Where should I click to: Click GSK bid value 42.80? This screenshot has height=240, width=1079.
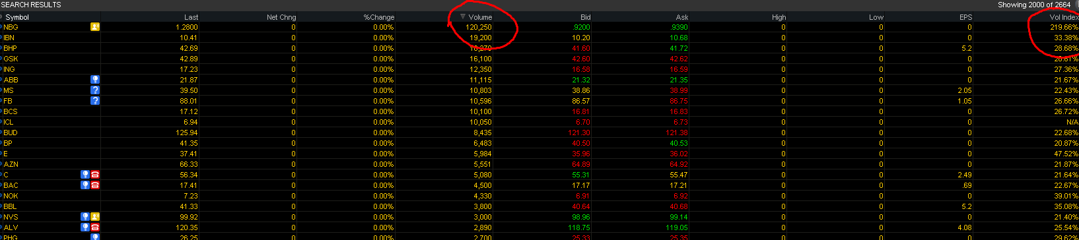(x=581, y=59)
